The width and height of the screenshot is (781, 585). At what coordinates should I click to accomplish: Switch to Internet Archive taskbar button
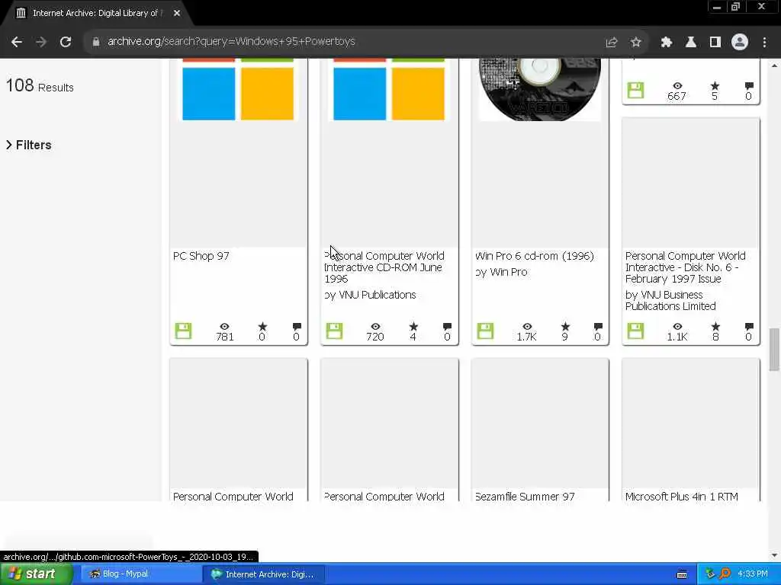(264, 574)
